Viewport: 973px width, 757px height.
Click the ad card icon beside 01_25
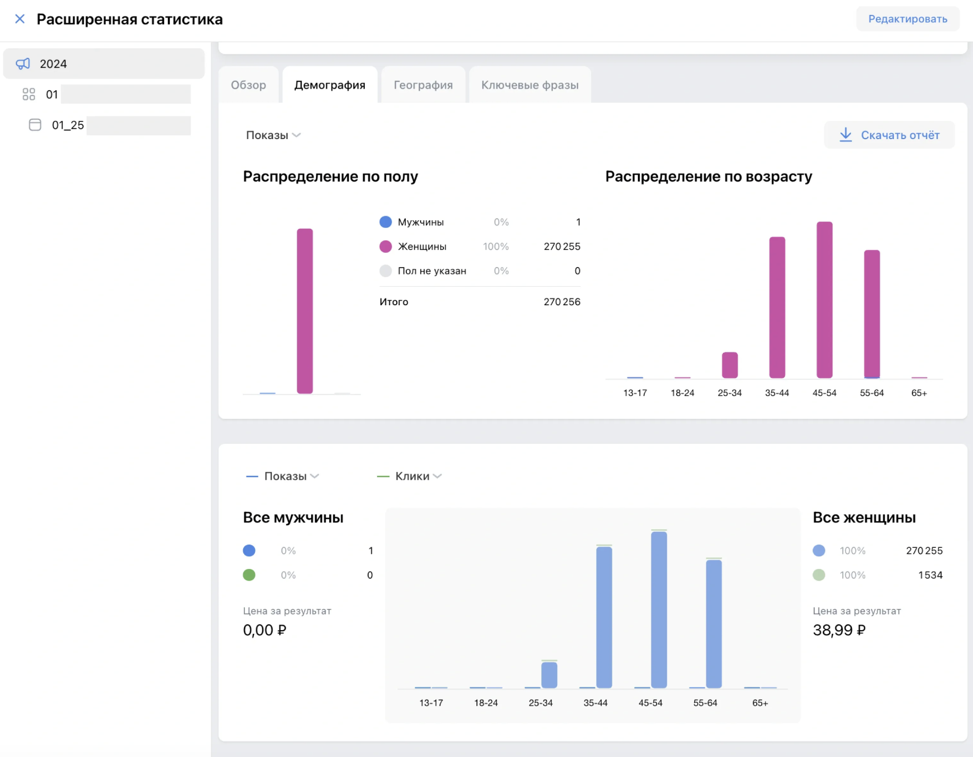pos(35,125)
